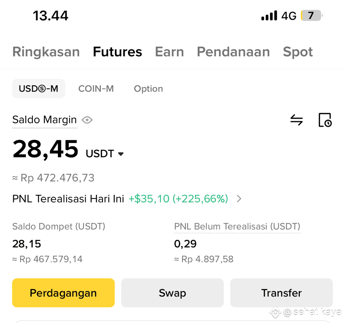This screenshot has width=345, height=323.
Task: Tap the green +$35,10 PNL value
Action: (x=149, y=199)
